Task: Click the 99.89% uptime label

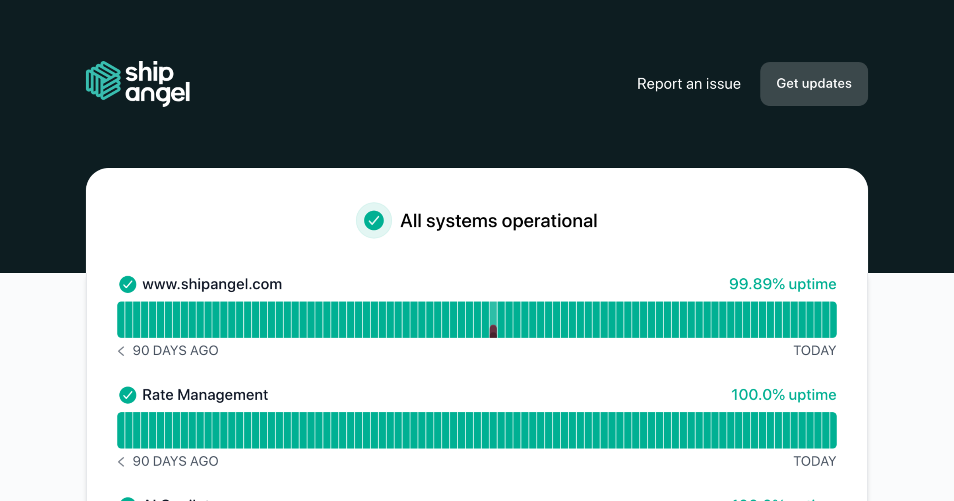Action: click(782, 284)
